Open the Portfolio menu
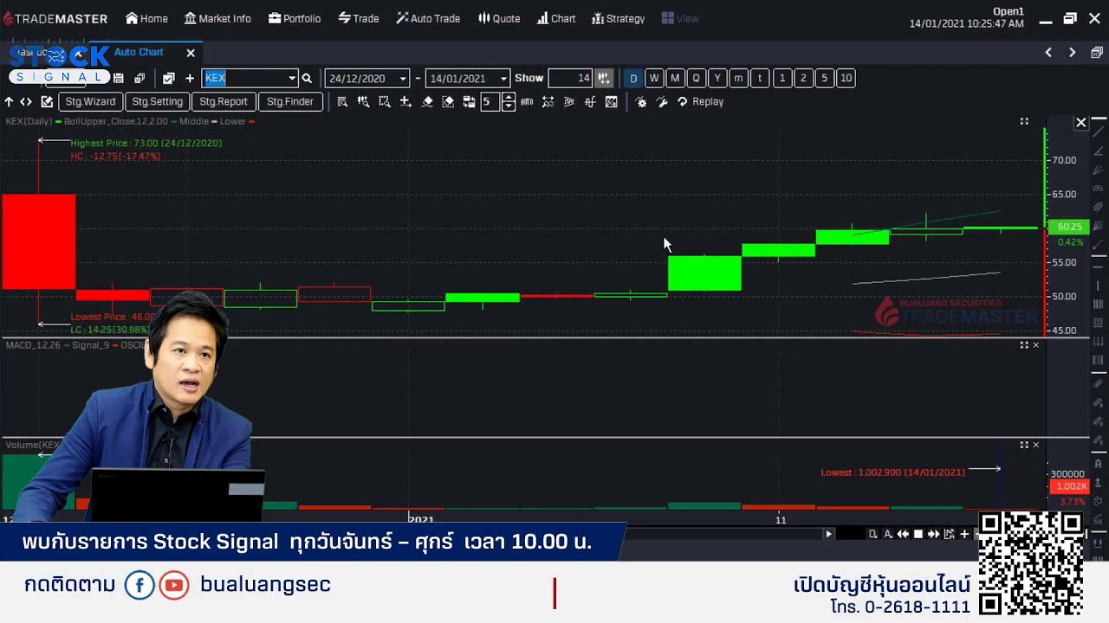 294,18
